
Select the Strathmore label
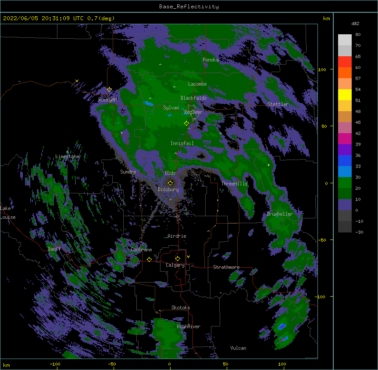coord(226,267)
